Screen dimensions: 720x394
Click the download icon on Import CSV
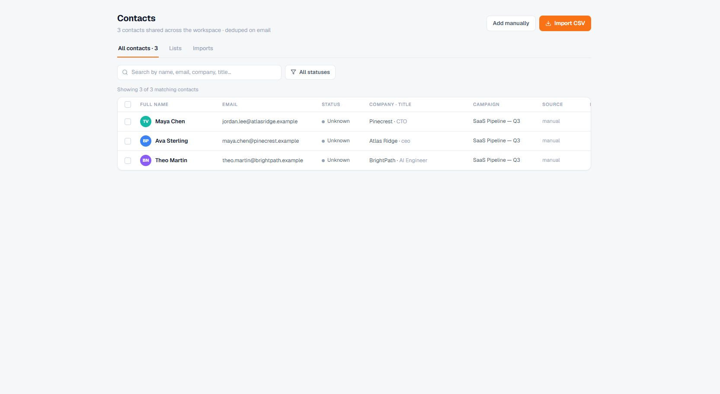548,23
